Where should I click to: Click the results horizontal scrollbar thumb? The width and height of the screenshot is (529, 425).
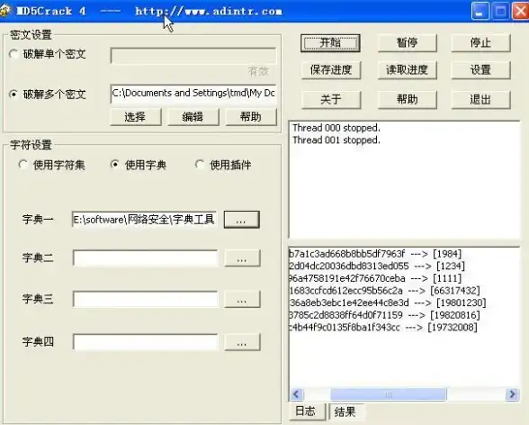(389, 394)
